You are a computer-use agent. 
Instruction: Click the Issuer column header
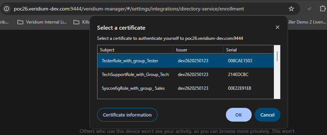(198, 50)
